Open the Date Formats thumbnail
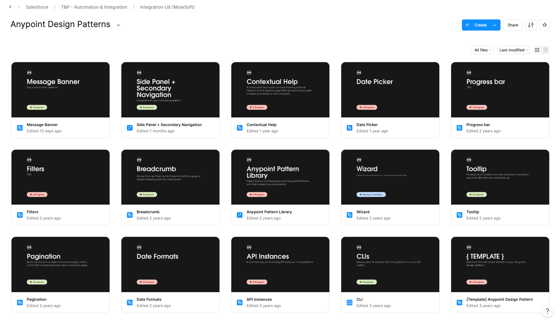Screen dimensions: 560x323 click(170, 265)
